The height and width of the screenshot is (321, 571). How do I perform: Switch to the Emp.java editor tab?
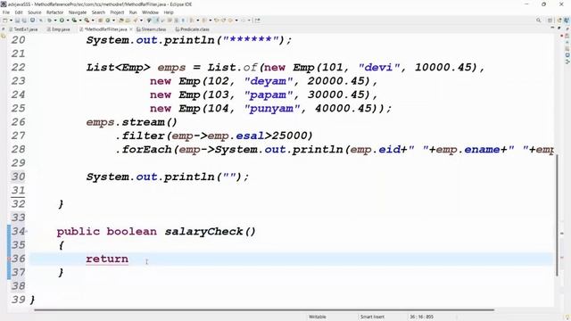coord(58,29)
